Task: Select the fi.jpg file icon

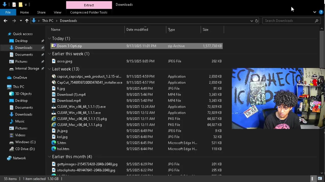Action: tap(54, 88)
